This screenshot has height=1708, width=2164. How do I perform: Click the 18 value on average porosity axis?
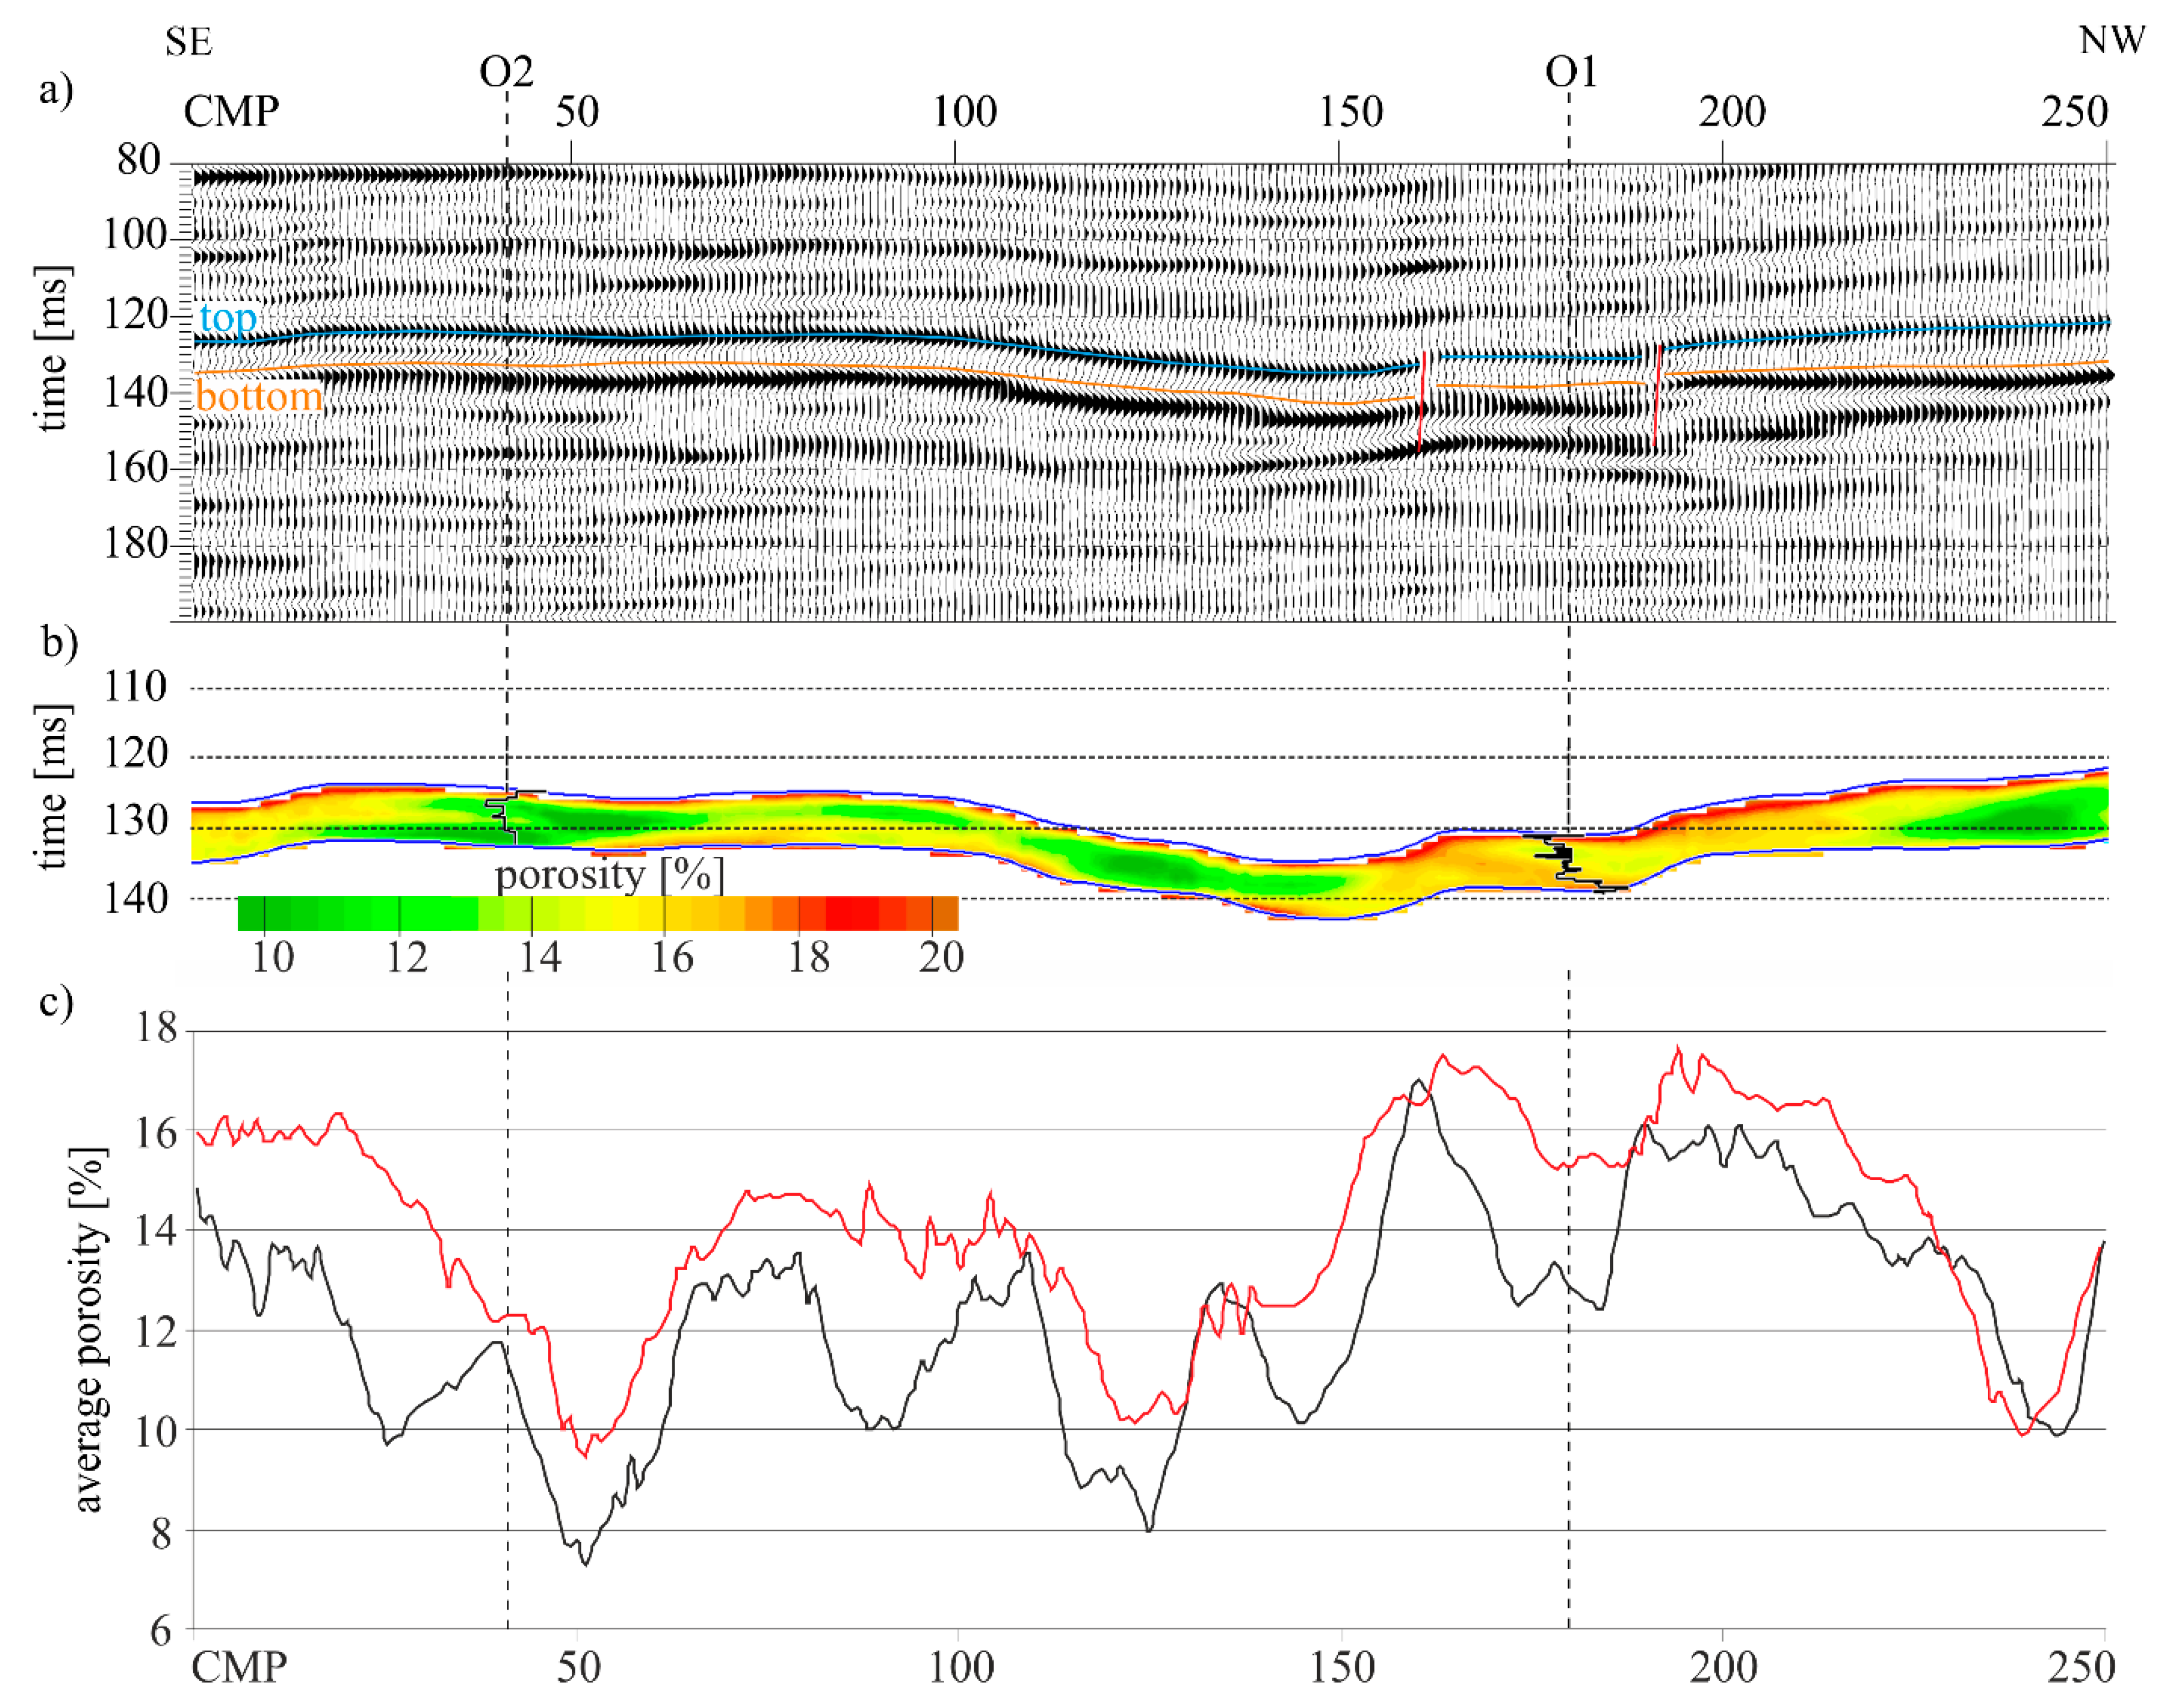(x=156, y=1028)
